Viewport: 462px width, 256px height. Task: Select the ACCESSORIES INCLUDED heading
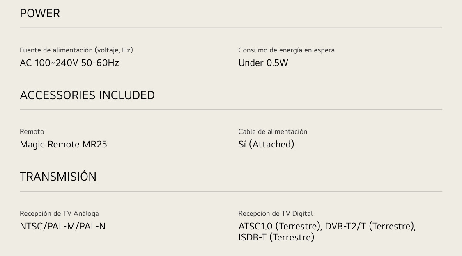(87, 95)
